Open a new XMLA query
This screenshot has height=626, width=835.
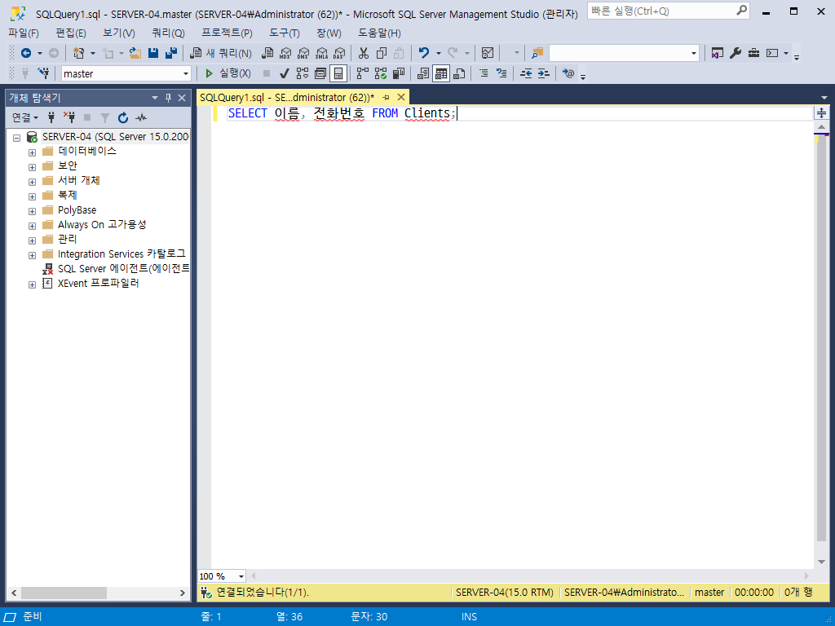(321, 53)
